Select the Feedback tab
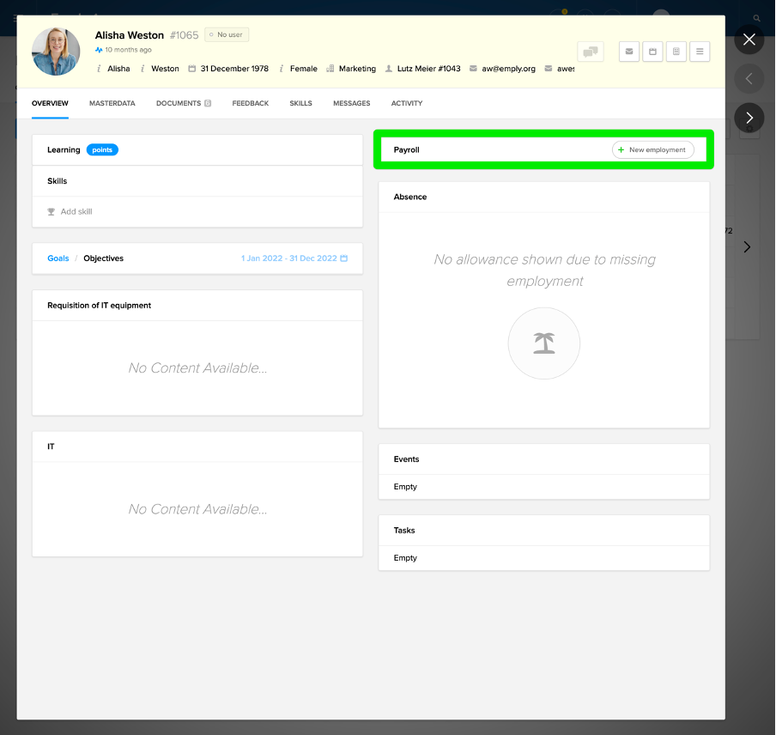Viewport: 776px width, 735px height. [250, 103]
